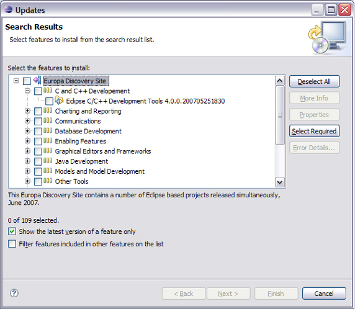Click the Europa Discovery Site update-site icon
Screen dimensions: 355x309
[x=37, y=81]
